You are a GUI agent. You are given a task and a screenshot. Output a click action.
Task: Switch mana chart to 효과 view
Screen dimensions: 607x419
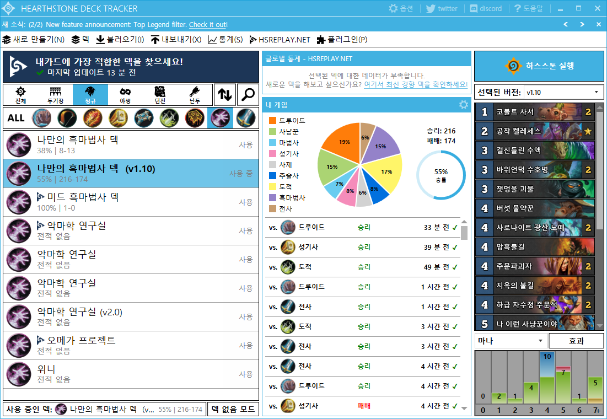[576, 341]
